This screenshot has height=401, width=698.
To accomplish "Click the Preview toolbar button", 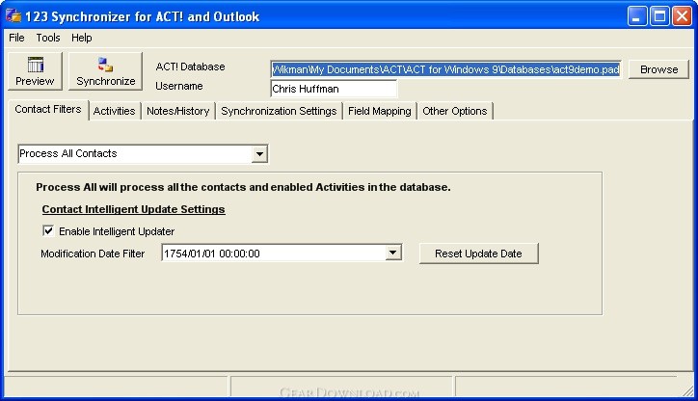I will pos(35,71).
